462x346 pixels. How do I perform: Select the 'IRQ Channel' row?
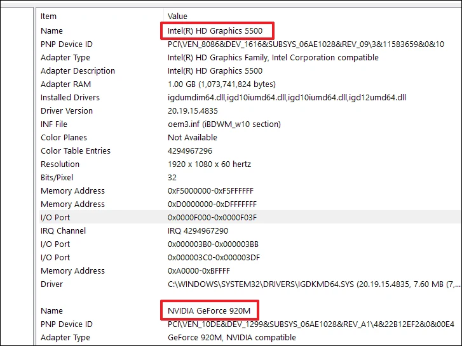(x=250, y=231)
